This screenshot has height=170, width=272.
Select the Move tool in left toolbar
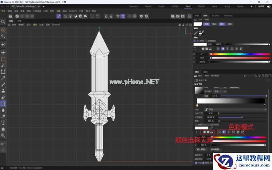[x=3, y=52]
